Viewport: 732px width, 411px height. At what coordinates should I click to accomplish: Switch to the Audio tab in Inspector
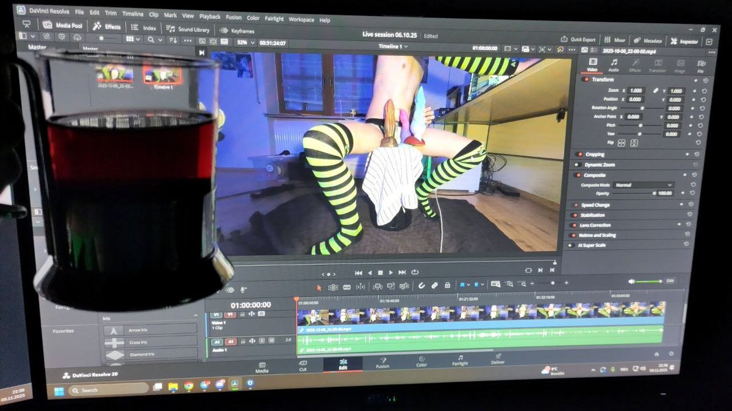[x=614, y=65]
